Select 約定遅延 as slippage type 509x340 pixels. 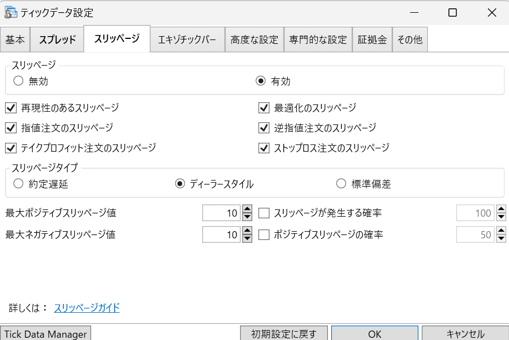pos(17,184)
